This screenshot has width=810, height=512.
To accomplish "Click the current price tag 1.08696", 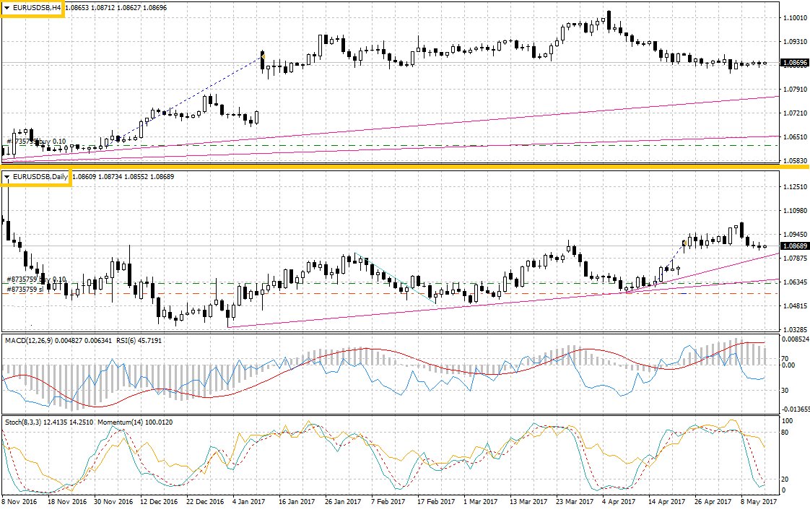I will pos(795,63).
